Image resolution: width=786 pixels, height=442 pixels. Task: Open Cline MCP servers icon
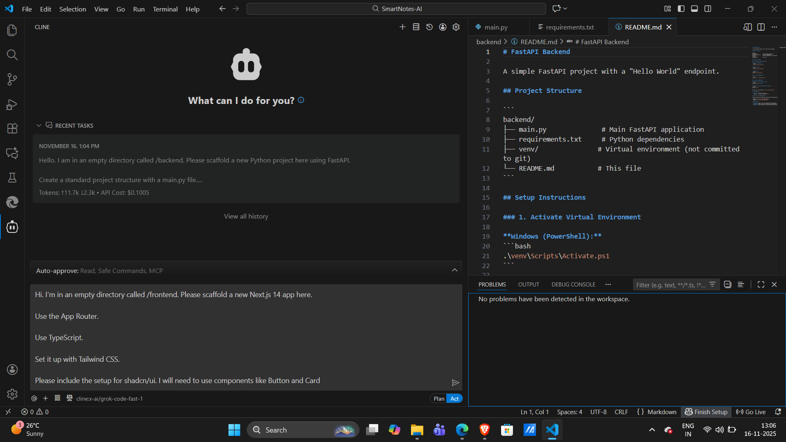click(416, 27)
